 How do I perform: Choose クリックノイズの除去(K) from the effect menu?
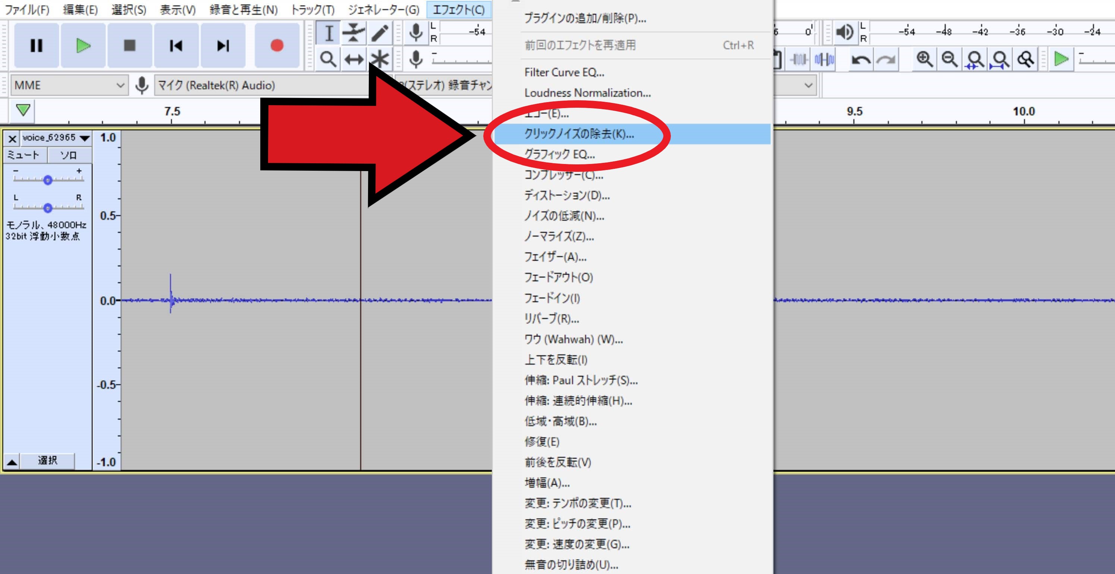coord(579,134)
